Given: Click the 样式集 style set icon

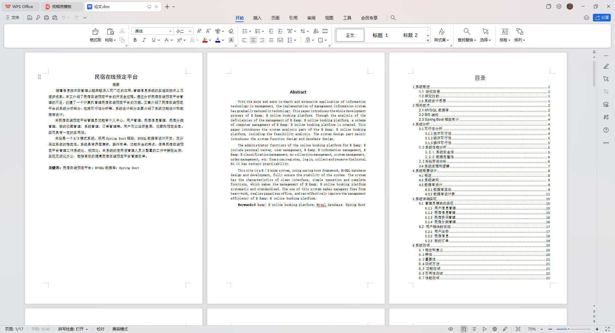Looking at the screenshot, I should point(441,31).
